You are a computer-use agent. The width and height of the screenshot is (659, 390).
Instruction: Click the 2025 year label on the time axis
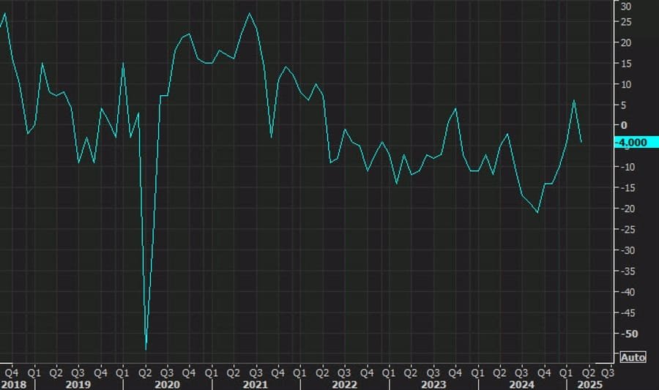click(x=590, y=383)
